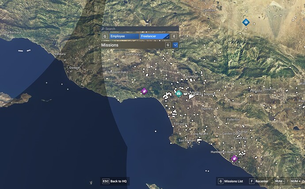The width and height of the screenshot is (305, 189).
Task: Click the Huntington Beach map label
Action: coord(223,152)
